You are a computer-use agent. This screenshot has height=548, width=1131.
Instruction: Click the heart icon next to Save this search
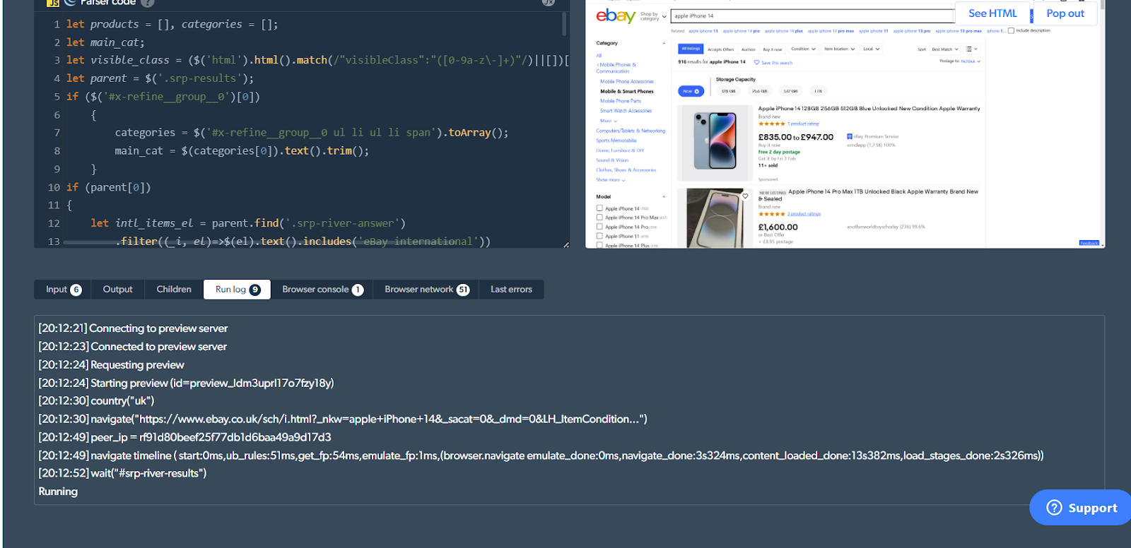pyautogui.click(x=757, y=63)
